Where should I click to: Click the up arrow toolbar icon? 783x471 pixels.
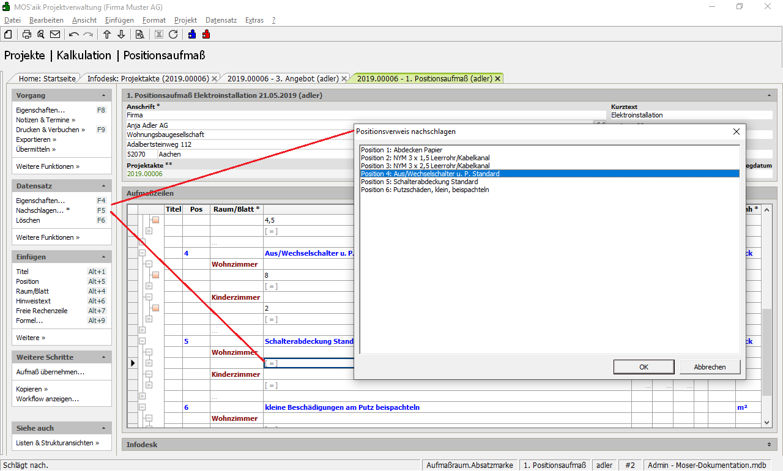coord(107,34)
